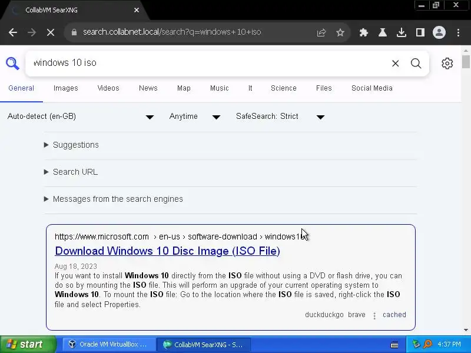Click the keyboard icon in taskbar
Viewport: 471px width, 353px height.
pos(394,345)
